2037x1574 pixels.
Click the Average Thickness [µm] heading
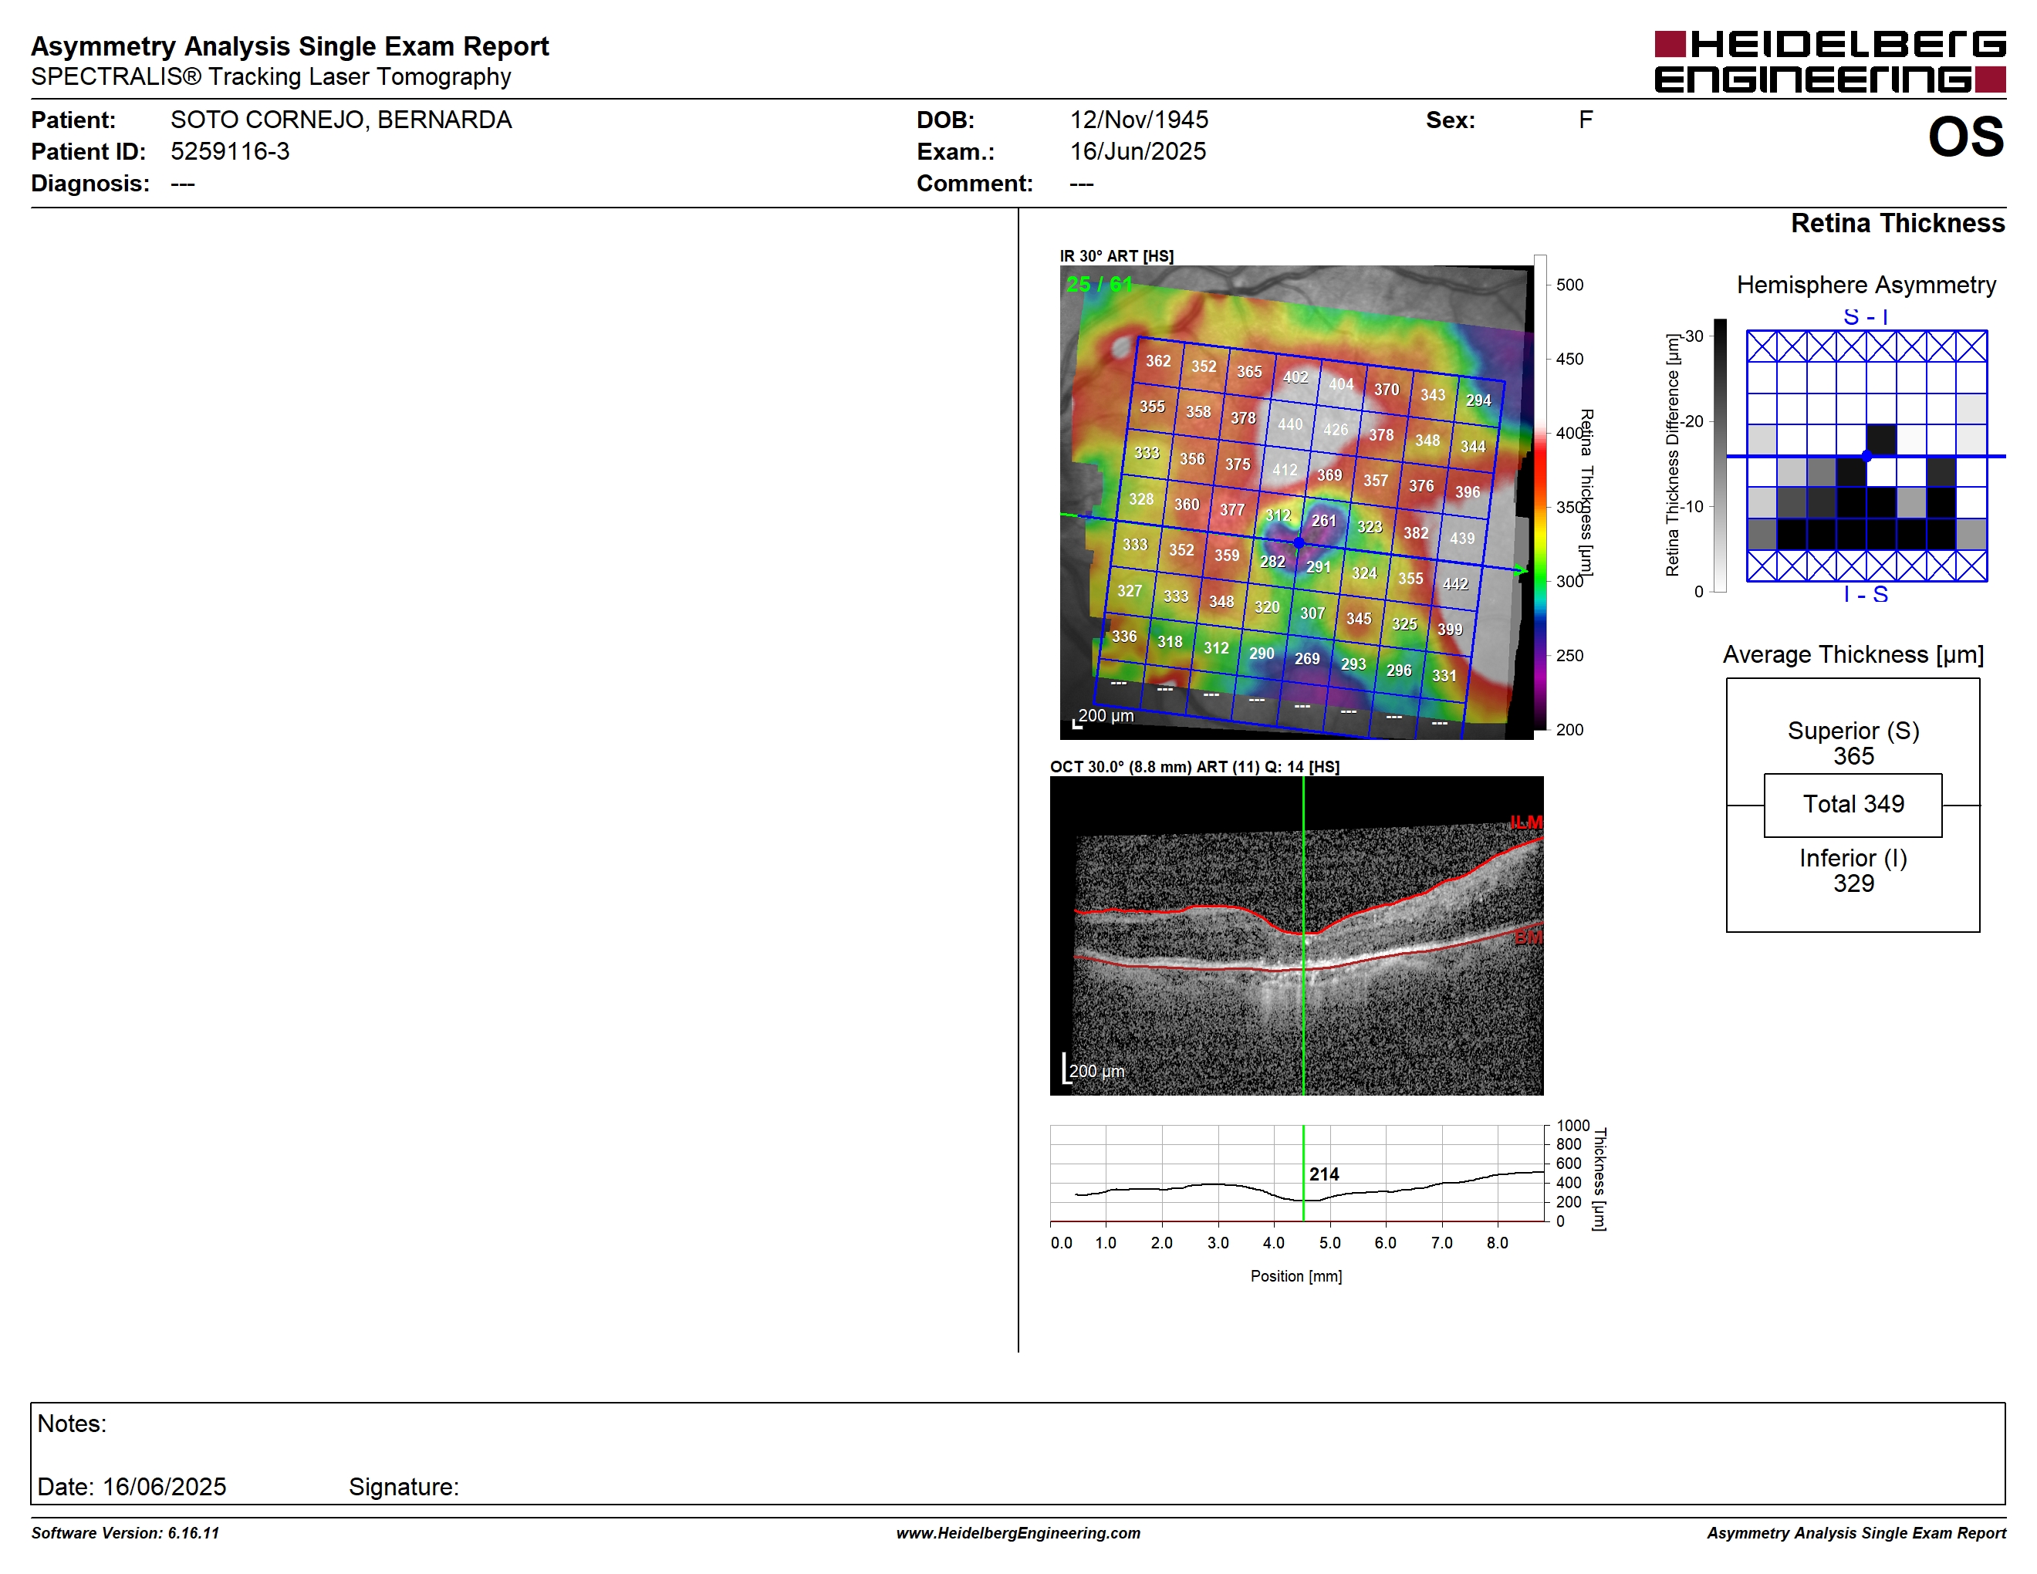click(x=1853, y=656)
